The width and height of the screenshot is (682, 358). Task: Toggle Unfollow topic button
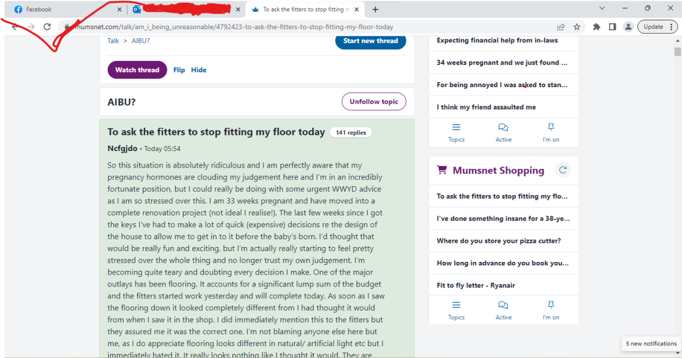point(374,101)
